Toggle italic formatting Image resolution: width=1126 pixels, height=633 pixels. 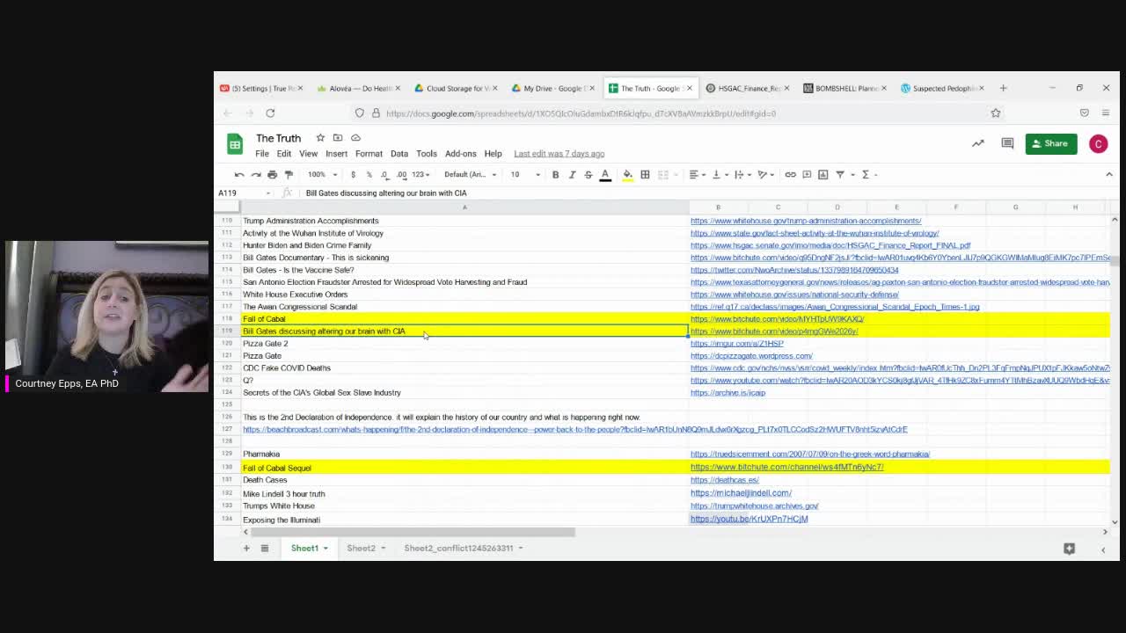pyautogui.click(x=572, y=174)
